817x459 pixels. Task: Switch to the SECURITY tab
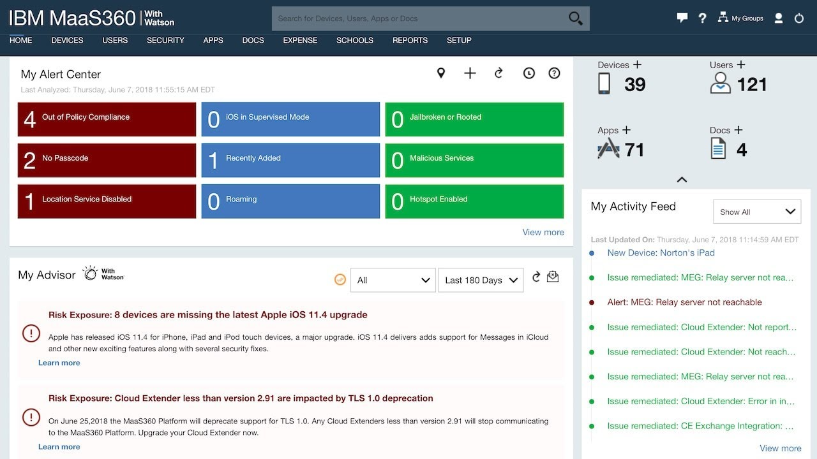(x=165, y=40)
